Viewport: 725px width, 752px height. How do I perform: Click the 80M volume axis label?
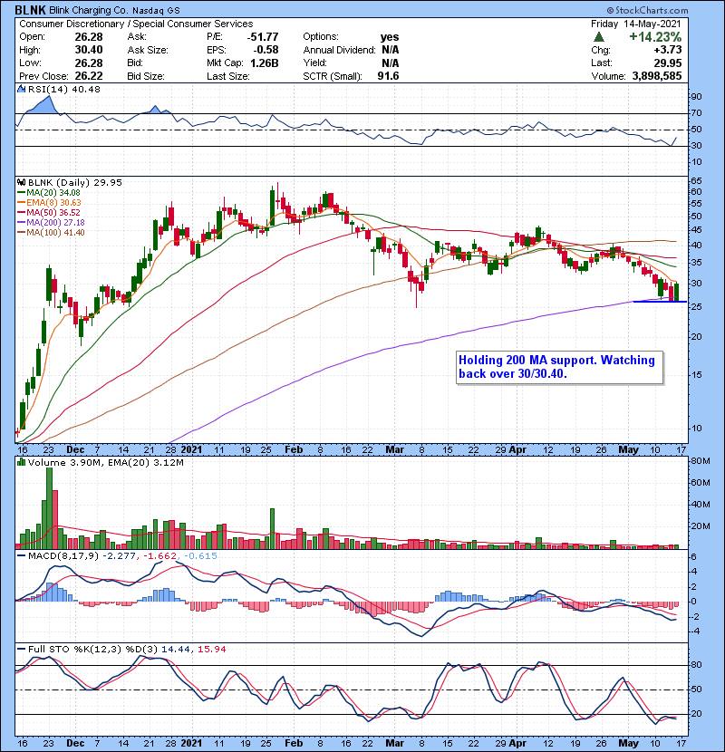[700, 461]
